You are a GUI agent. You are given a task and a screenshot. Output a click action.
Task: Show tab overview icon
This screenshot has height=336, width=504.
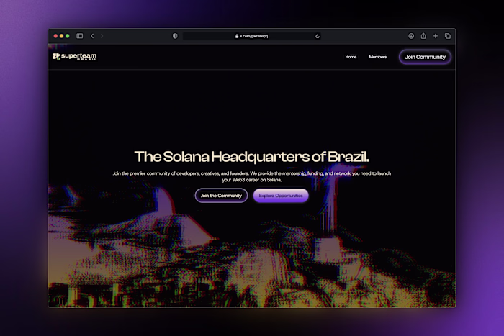click(447, 36)
